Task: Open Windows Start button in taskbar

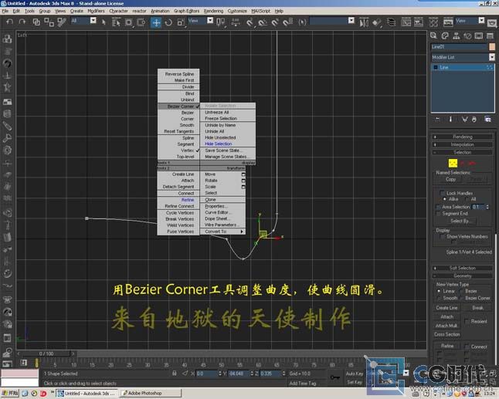Action: coord(10,394)
